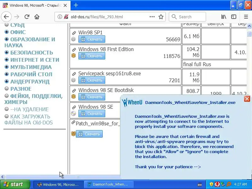Click the yellow security shield tray icon
The width and height of the screenshot is (252, 189).
(211, 184)
